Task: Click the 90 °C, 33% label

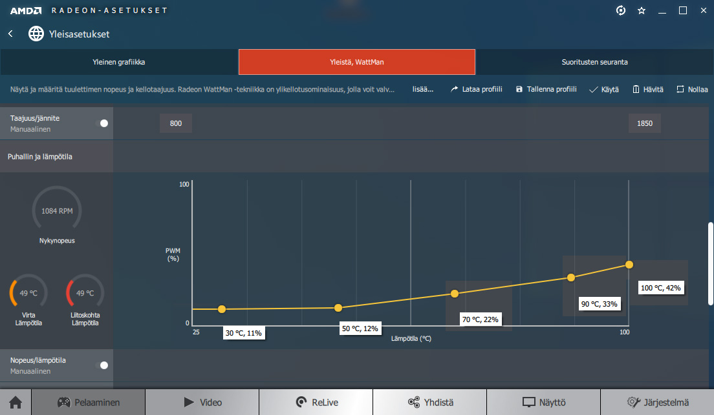Action: click(600, 304)
